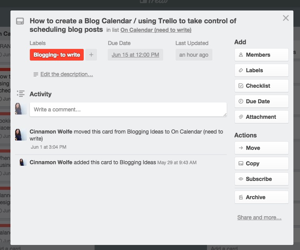300x250 pixels.
Task: Add Members to the card
Action: pyautogui.click(x=261, y=55)
